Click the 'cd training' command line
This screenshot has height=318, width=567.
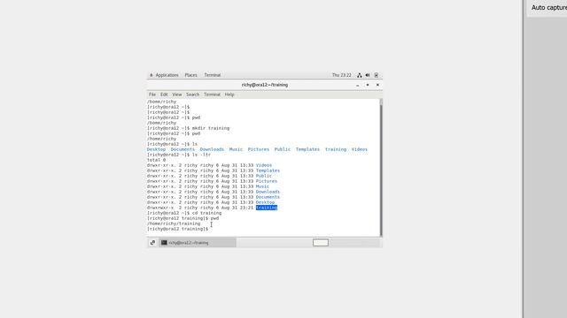tap(184, 213)
